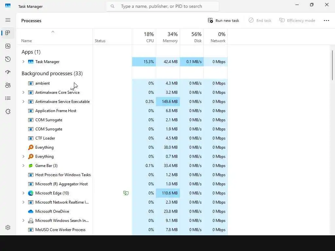This screenshot has width=335, height=251.
Task: Sort by Memory column header
Action: [168, 37]
